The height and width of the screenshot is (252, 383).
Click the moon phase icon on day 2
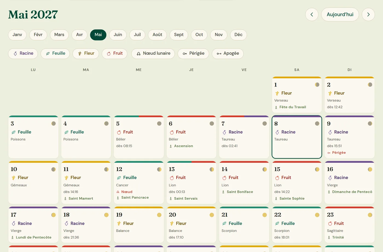(x=370, y=85)
